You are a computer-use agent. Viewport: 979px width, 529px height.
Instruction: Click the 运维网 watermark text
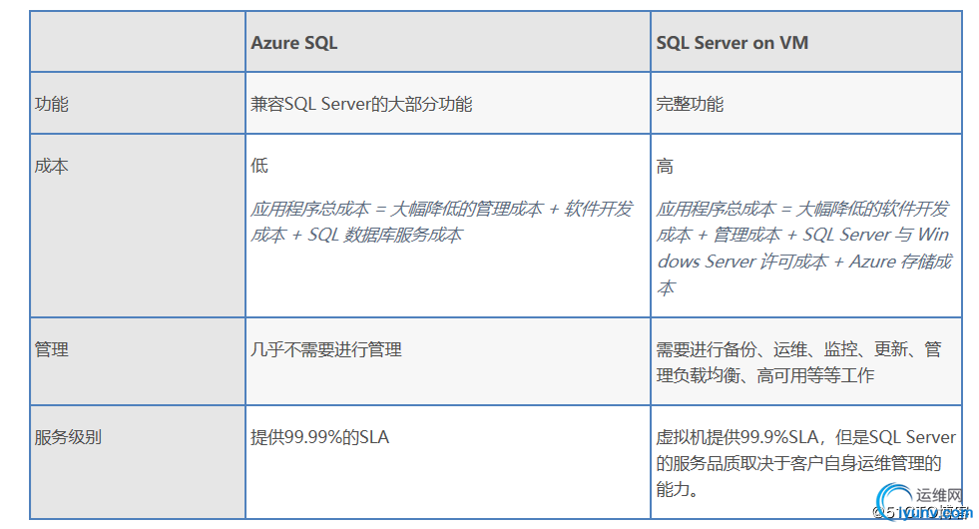tap(937, 495)
